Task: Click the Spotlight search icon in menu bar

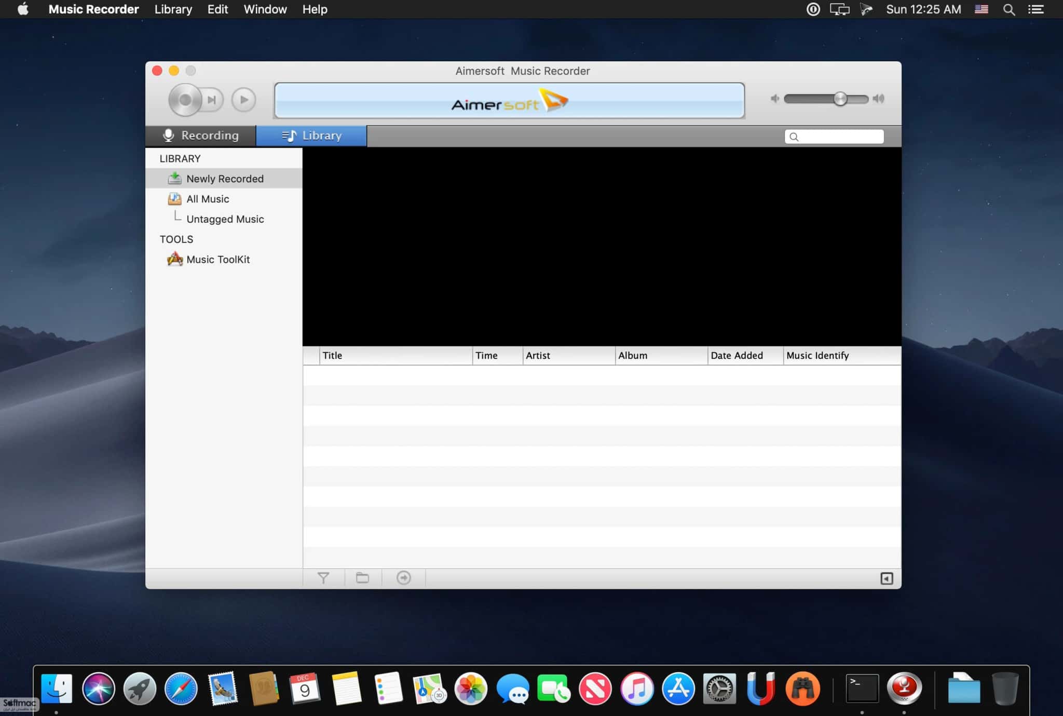Action: 1009,9
